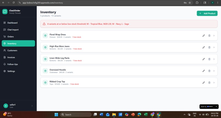Open Word from the taskbar
The height and width of the screenshot is (118, 221).
(x=101, y=114)
